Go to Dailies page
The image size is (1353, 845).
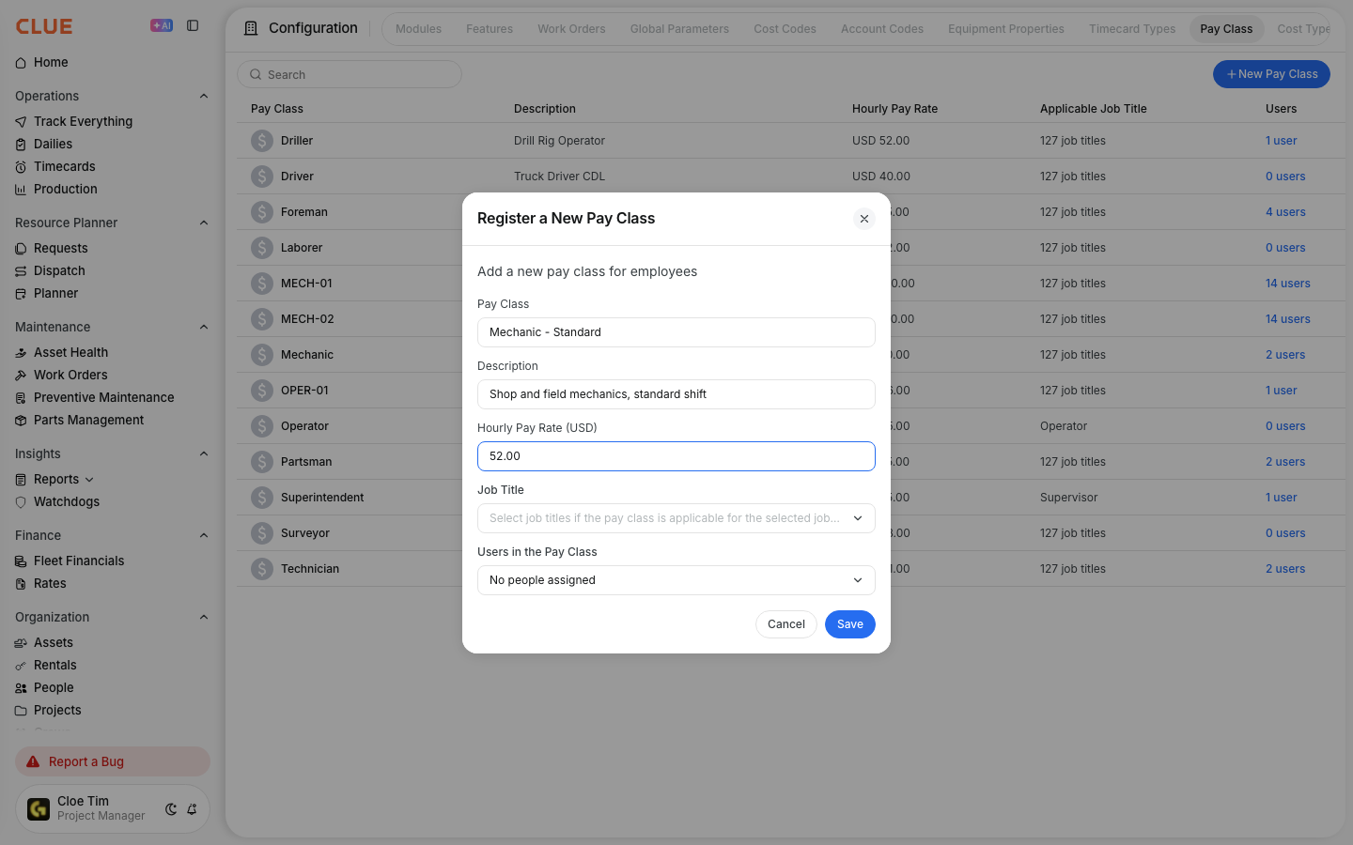[x=53, y=144]
